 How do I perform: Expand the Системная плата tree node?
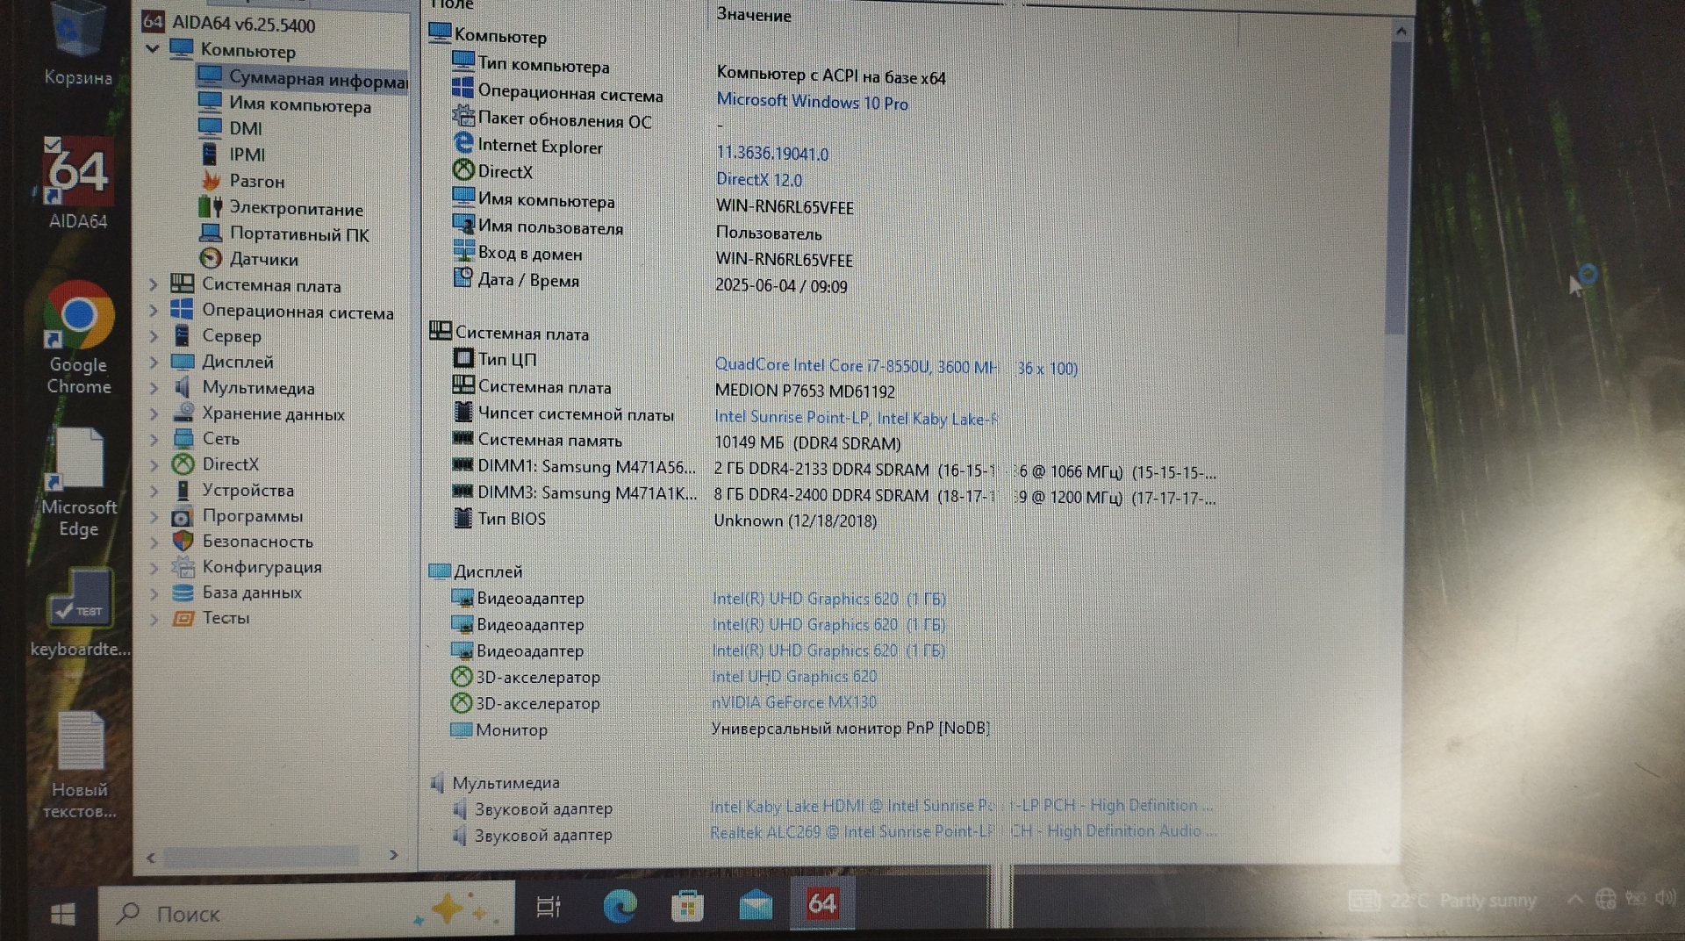point(153,284)
